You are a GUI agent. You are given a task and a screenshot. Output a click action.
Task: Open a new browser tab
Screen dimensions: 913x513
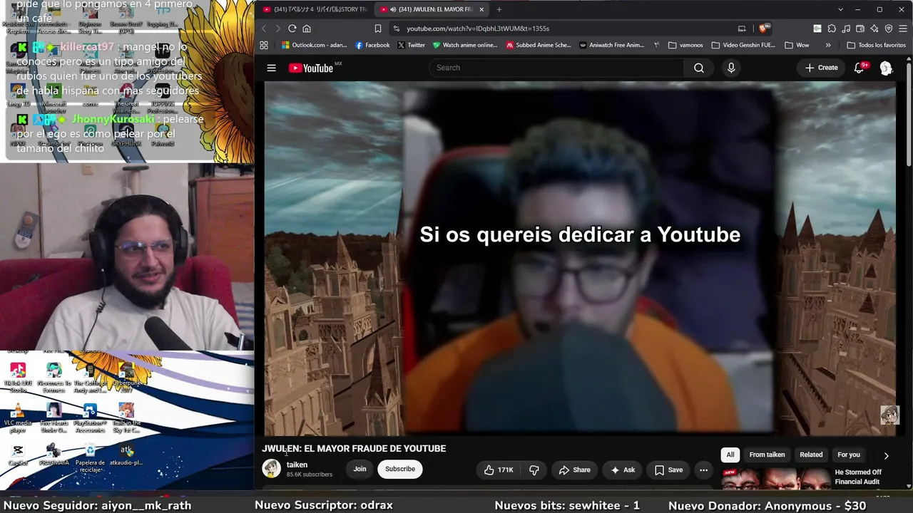[x=499, y=9]
